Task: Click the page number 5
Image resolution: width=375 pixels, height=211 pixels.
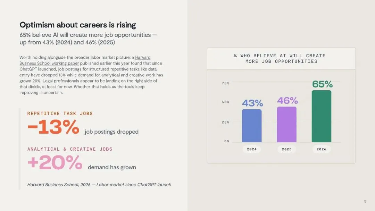Action: point(365,201)
